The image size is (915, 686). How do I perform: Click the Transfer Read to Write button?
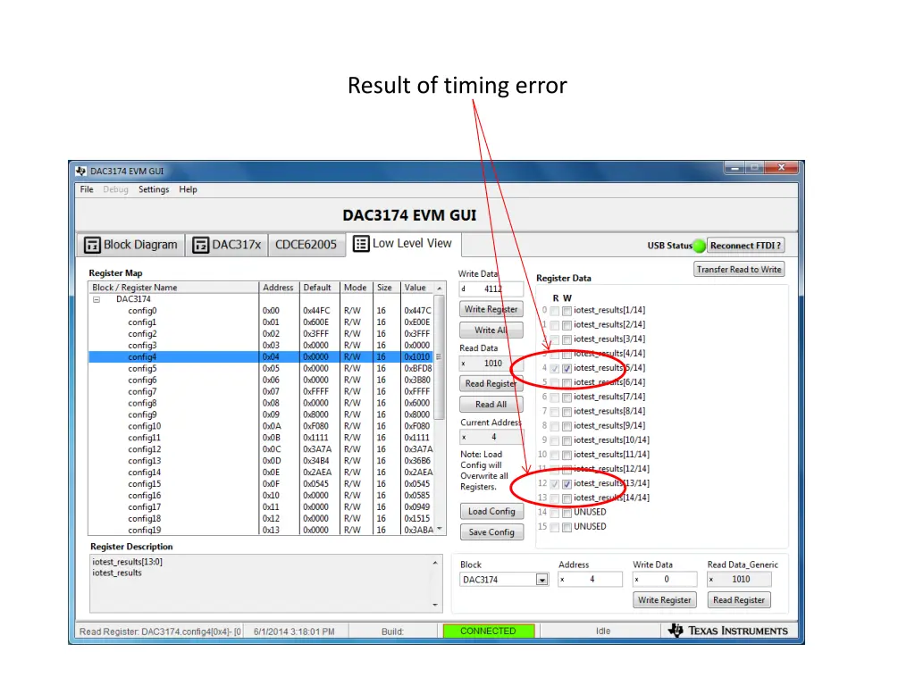(x=739, y=269)
